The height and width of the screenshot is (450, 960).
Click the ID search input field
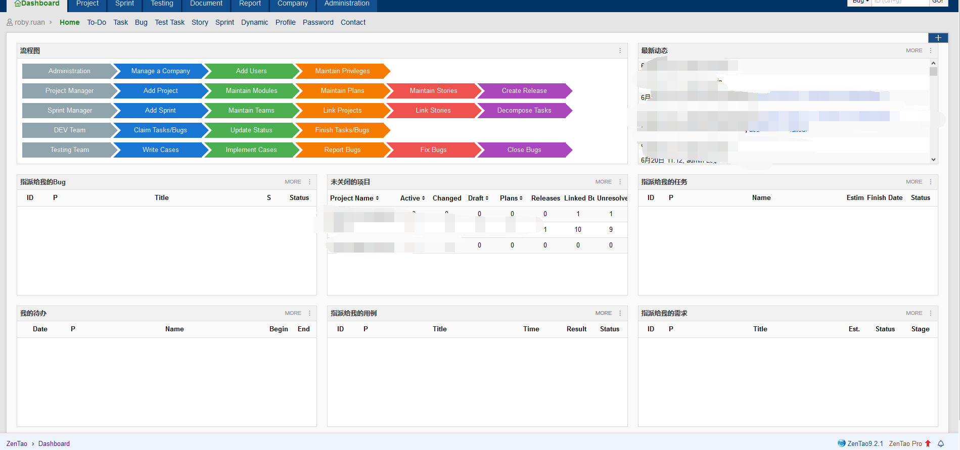point(901,2)
